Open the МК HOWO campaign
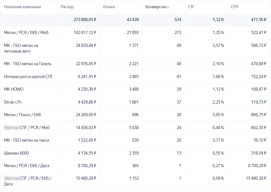 14,89
